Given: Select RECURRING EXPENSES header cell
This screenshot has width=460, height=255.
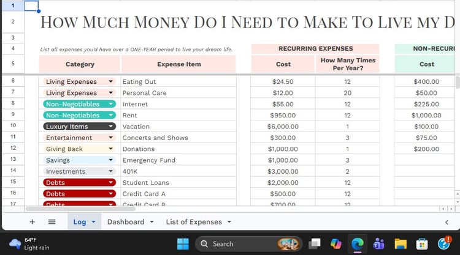Looking at the screenshot, I should pyautogui.click(x=315, y=48).
